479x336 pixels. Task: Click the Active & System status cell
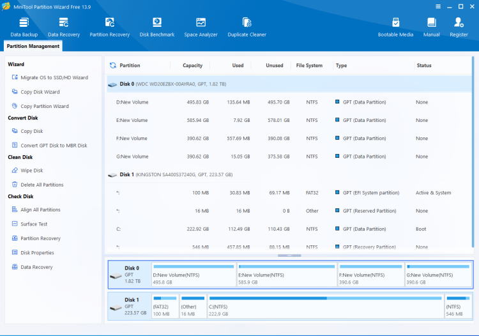[433, 193]
